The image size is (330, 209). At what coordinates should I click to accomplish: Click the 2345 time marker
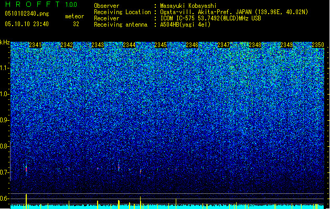161,45
